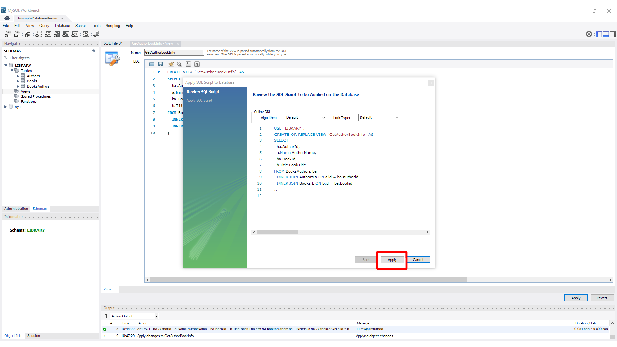Open the home screen icon
This screenshot has height=347, width=617.
click(7, 18)
